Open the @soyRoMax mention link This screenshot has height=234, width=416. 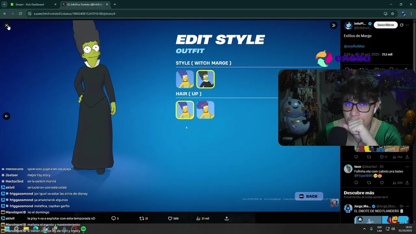[354, 46]
